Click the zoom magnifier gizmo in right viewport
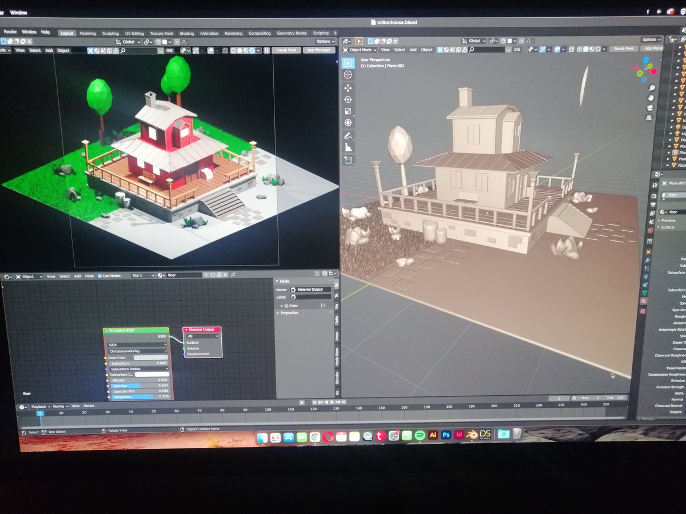The width and height of the screenshot is (686, 514). coord(651,88)
